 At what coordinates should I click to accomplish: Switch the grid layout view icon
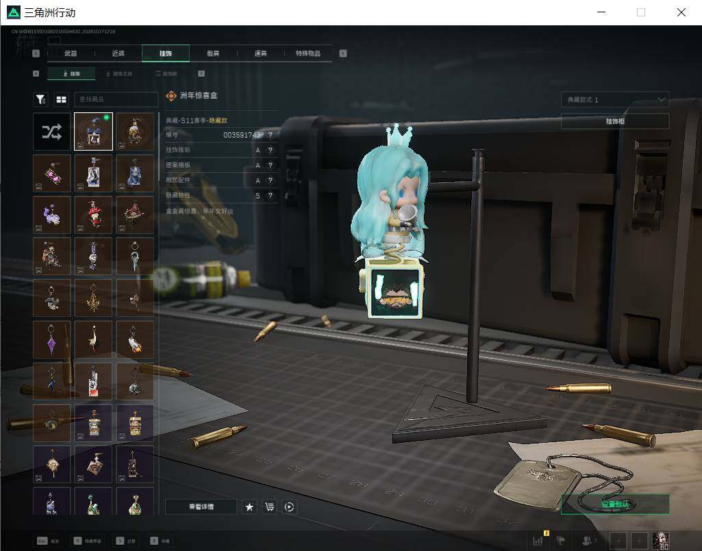pos(62,99)
